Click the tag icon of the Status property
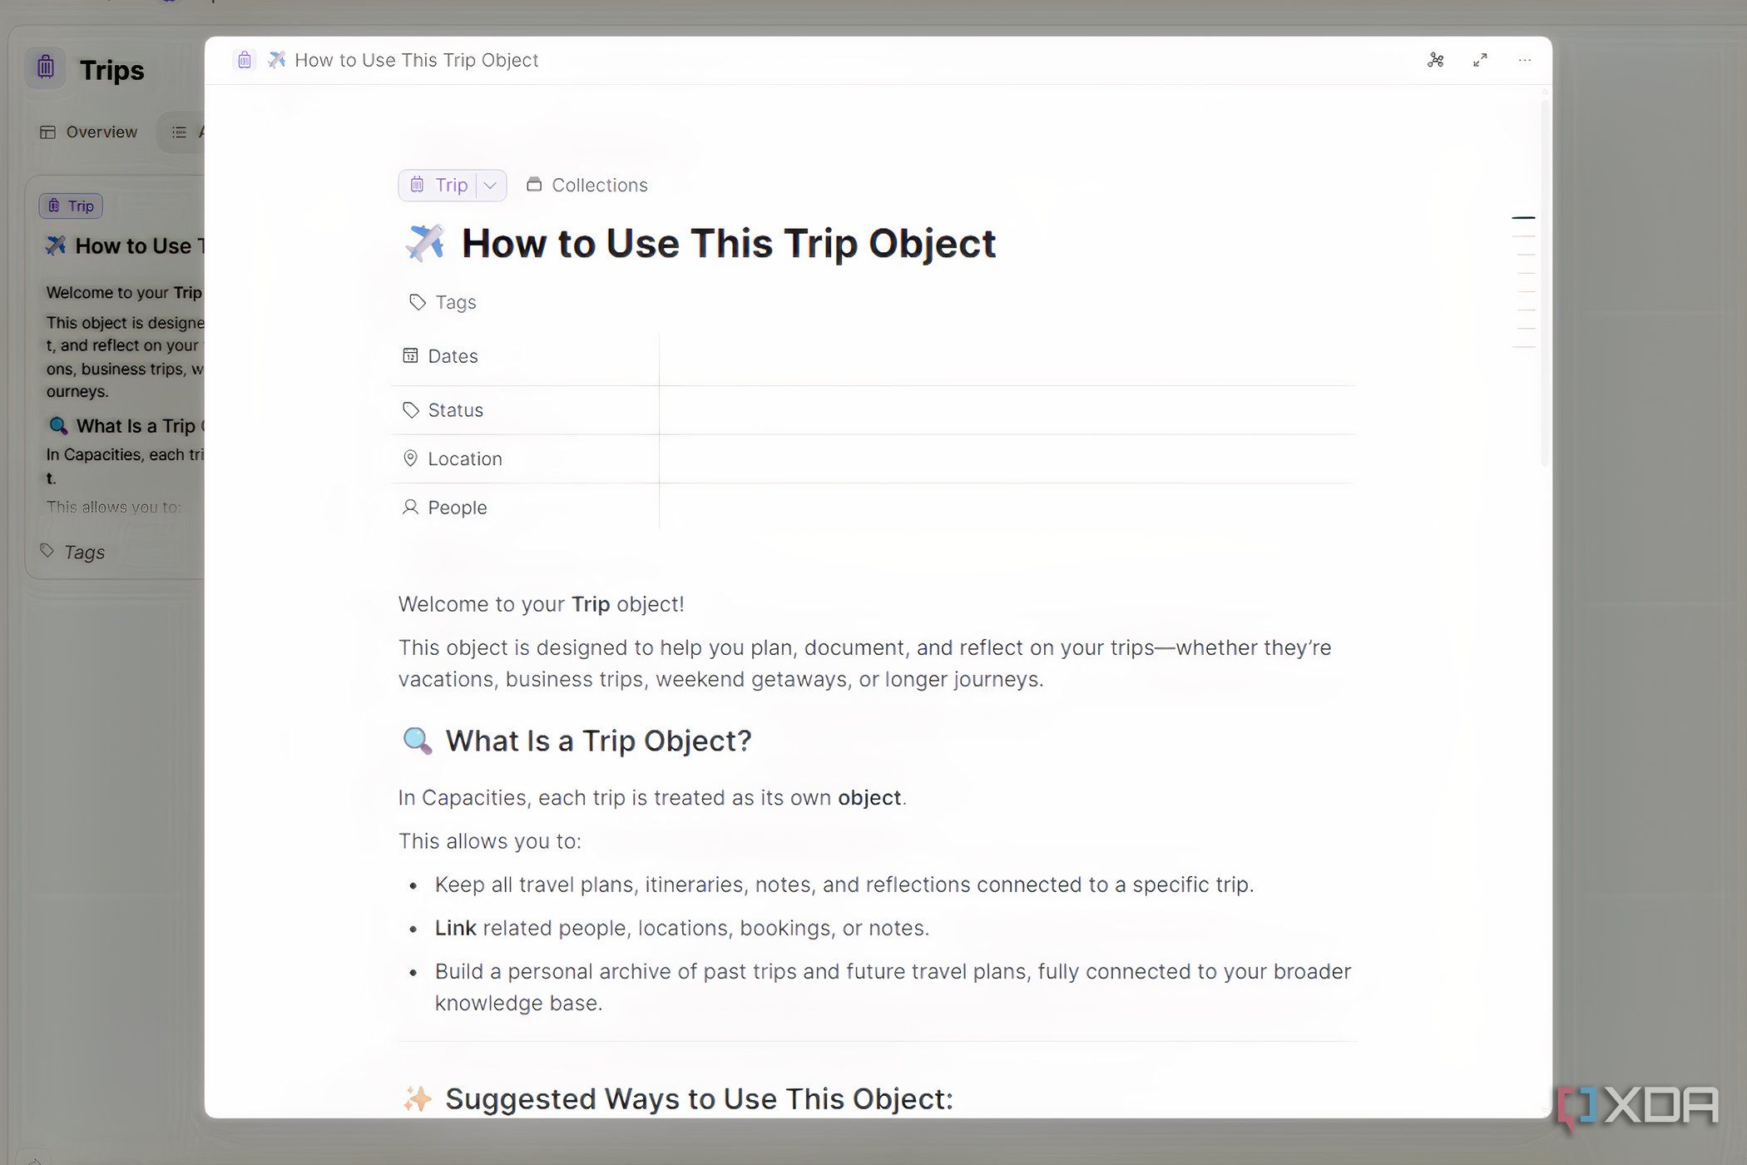This screenshot has height=1165, width=1747. click(x=410, y=409)
